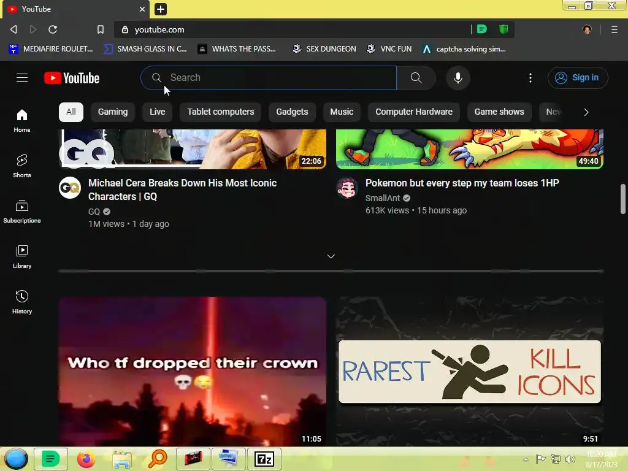This screenshot has width=628, height=471.
Task: Open GQ channel avatar
Action: coord(70,188)
